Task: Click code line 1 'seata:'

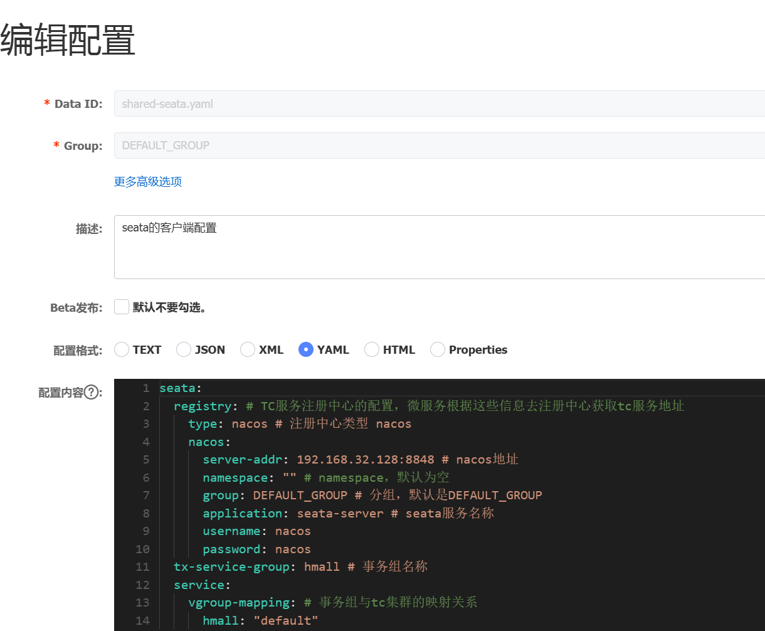Action: tap(181, 388)
